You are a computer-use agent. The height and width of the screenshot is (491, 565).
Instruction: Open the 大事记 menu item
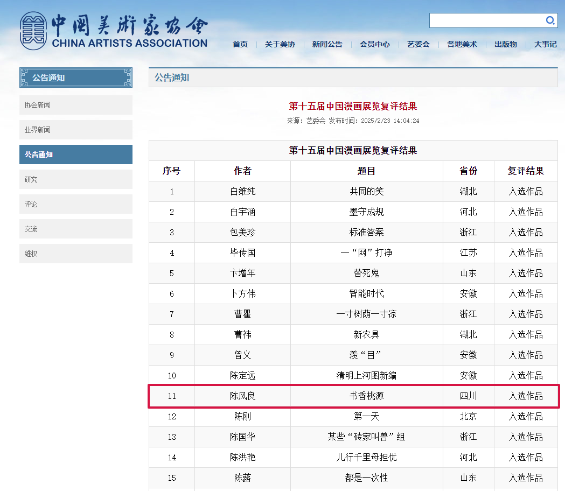point(545,44)
